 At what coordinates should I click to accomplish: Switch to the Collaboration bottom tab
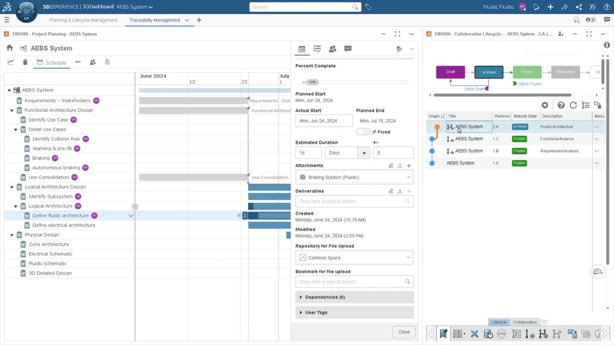click(x=524, y=322)
